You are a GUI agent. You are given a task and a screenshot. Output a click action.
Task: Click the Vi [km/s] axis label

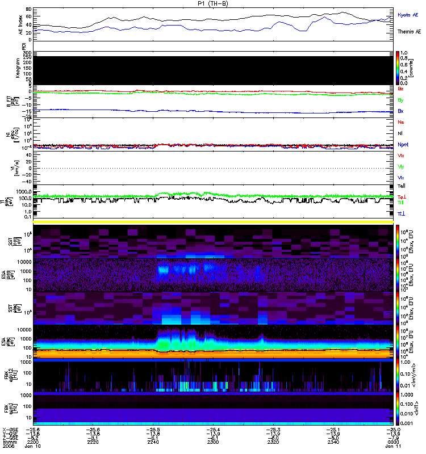[x=15, y=168]
